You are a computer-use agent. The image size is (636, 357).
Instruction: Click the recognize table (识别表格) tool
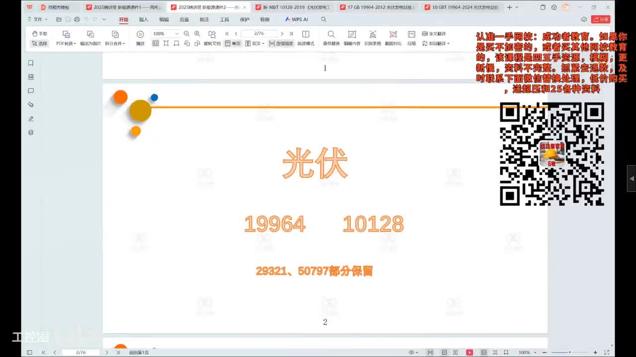tap(373, 38)
